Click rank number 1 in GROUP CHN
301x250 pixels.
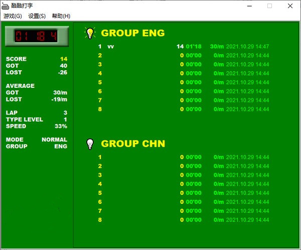(100, 157)
